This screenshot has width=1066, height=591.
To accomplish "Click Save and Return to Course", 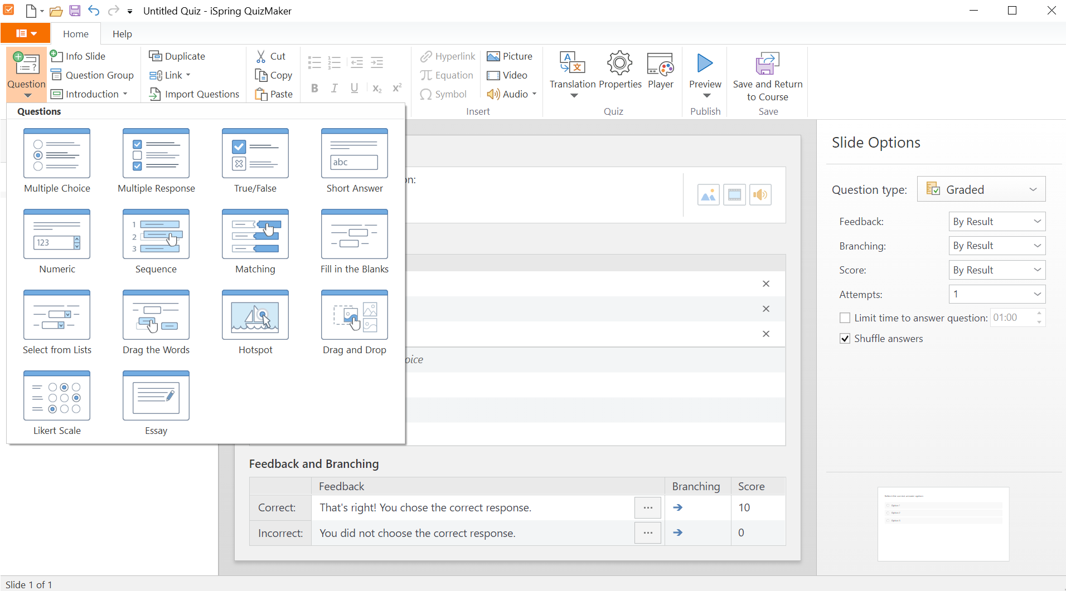I will 768,77.
